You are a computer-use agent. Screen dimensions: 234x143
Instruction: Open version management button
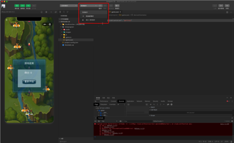pyautogui.click(x=221, y=6)
